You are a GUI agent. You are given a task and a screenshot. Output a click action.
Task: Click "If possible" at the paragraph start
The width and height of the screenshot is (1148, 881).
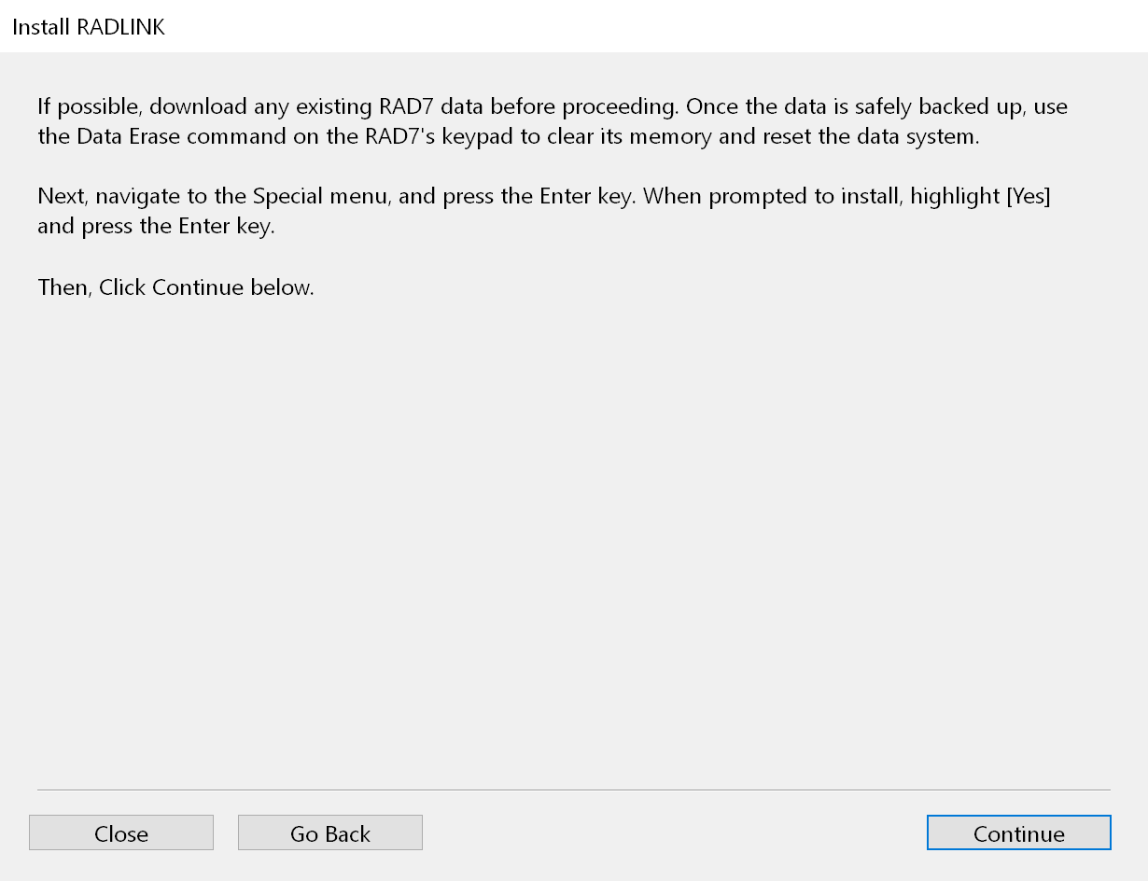click(x=87, y=106)
